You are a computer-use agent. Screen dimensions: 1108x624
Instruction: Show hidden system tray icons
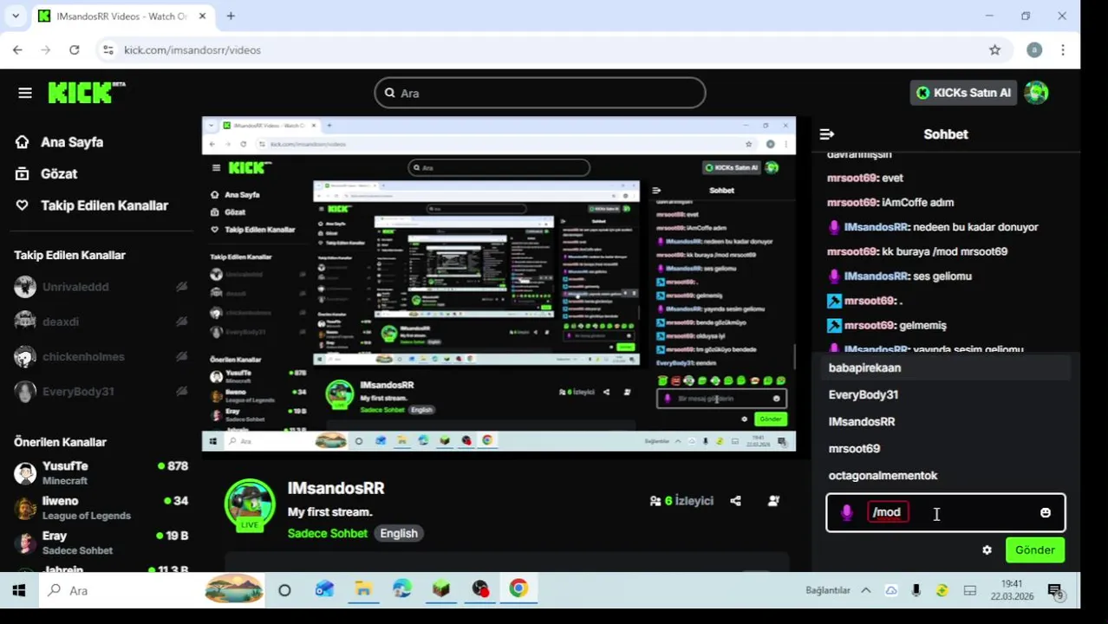point(865,591)
